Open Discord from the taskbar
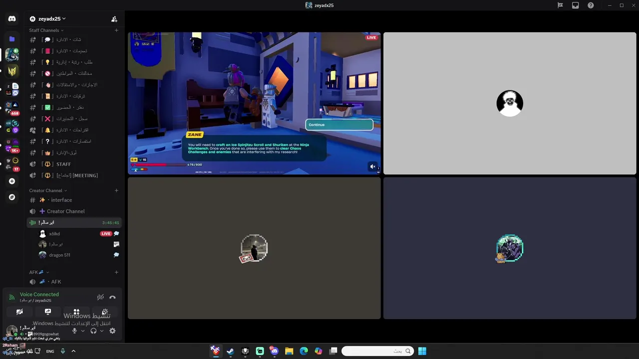 coord(274,351)
